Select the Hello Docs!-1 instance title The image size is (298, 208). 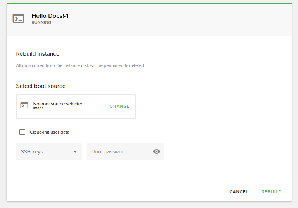tap(50, 16)
